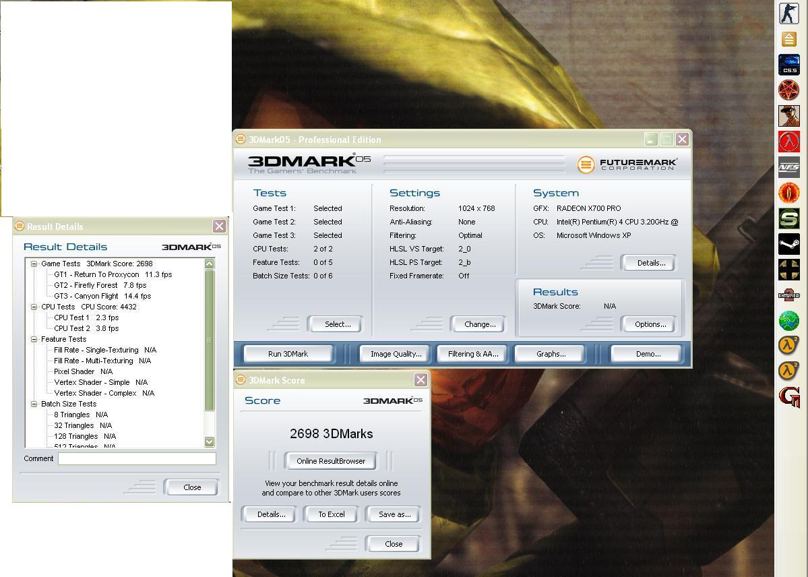The height and width of the screenshot is (577, 808).
Task: Click the Save as... button
Action: point(394,514)
